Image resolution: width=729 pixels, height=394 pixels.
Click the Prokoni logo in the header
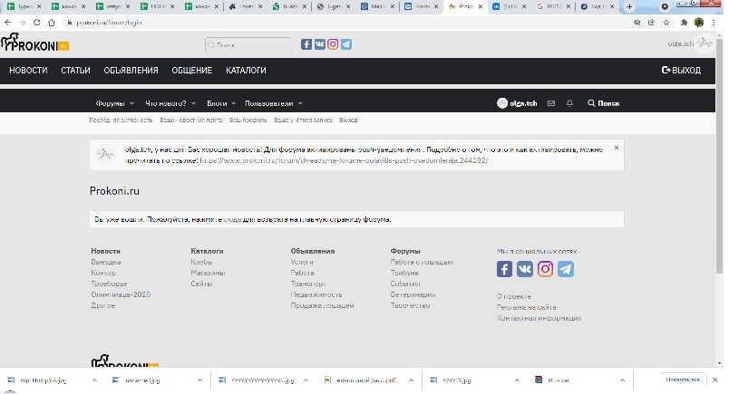click(29, 43)
